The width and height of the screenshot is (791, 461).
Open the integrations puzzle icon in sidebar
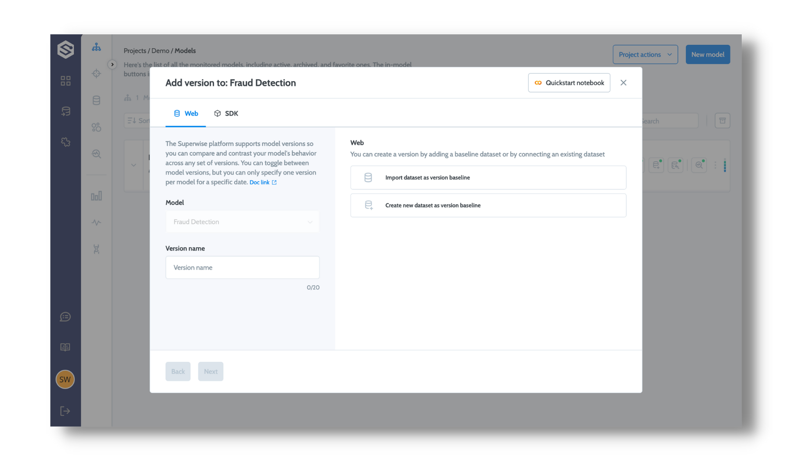(x=65, y=142)
